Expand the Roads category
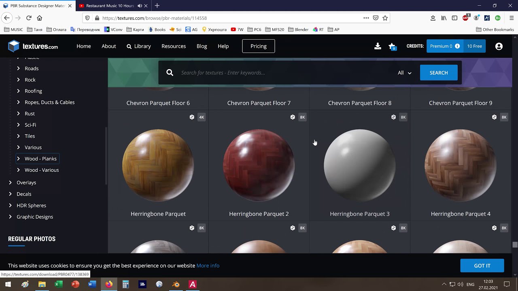This screenshot has height=291, width=518. click(x=18, y=68)
